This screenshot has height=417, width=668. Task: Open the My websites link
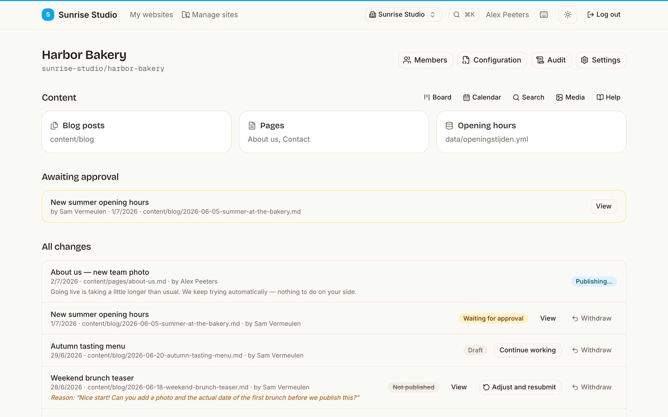tap(151, 15)
